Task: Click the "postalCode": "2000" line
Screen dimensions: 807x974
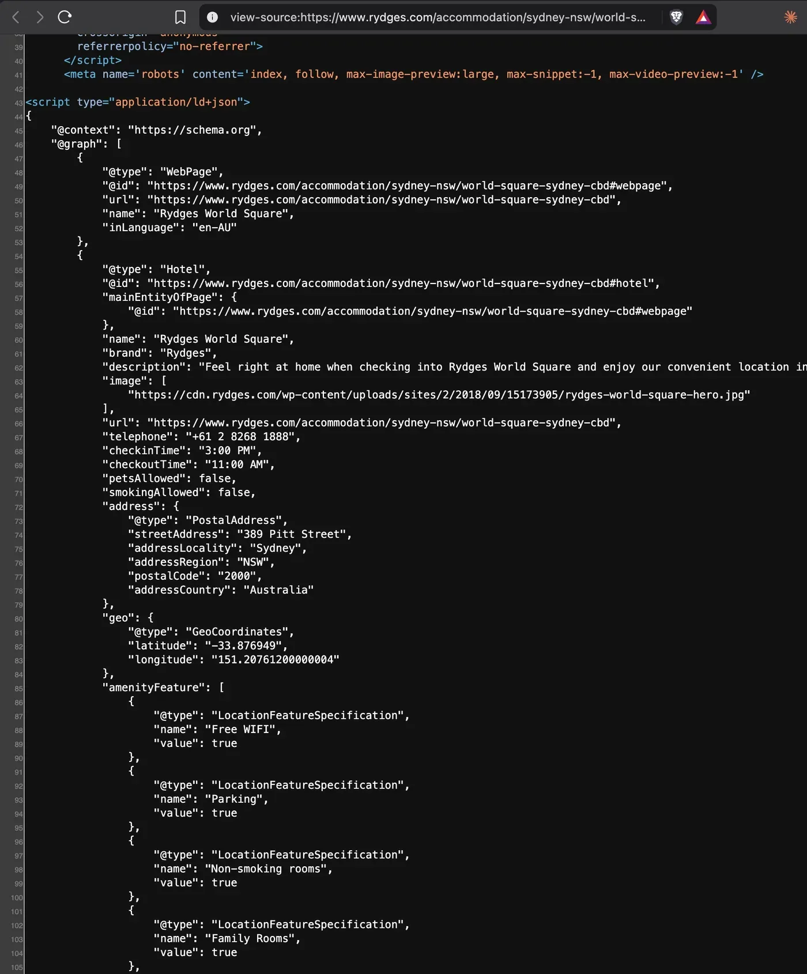Action: tap(195, 576)
